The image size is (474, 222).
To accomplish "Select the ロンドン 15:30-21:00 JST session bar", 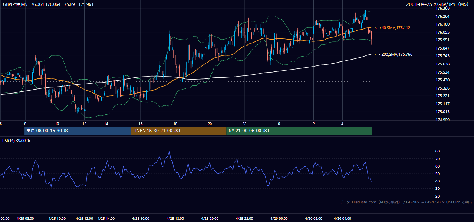I will [x=179, y=131].
